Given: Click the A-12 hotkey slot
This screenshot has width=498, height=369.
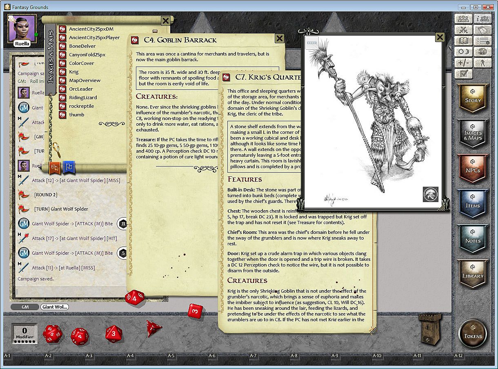Looking at the screenshot, I should click(458, 356).
